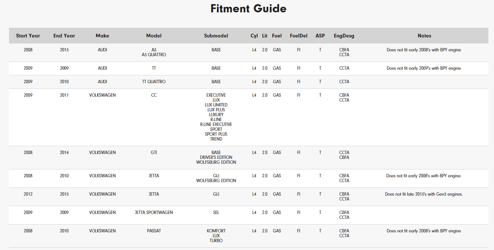The height and width of the screenshot is (250, 494).
Task: Click the CC model cell
Action: coord(154,95)
